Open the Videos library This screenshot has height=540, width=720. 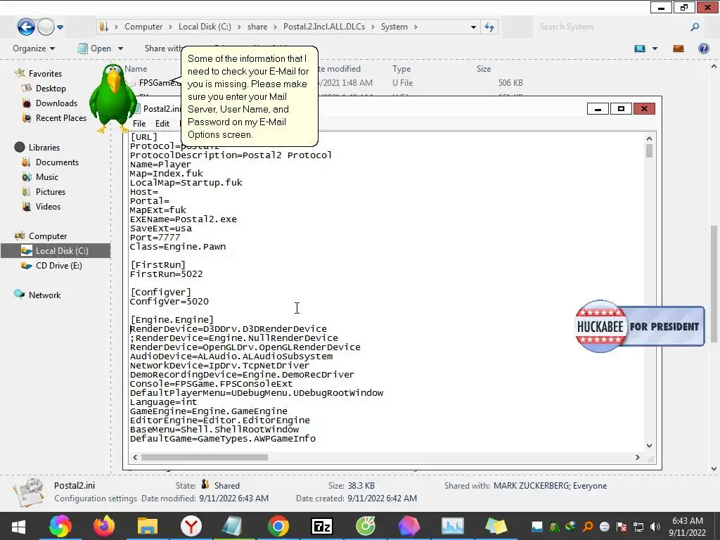[48, 206]
